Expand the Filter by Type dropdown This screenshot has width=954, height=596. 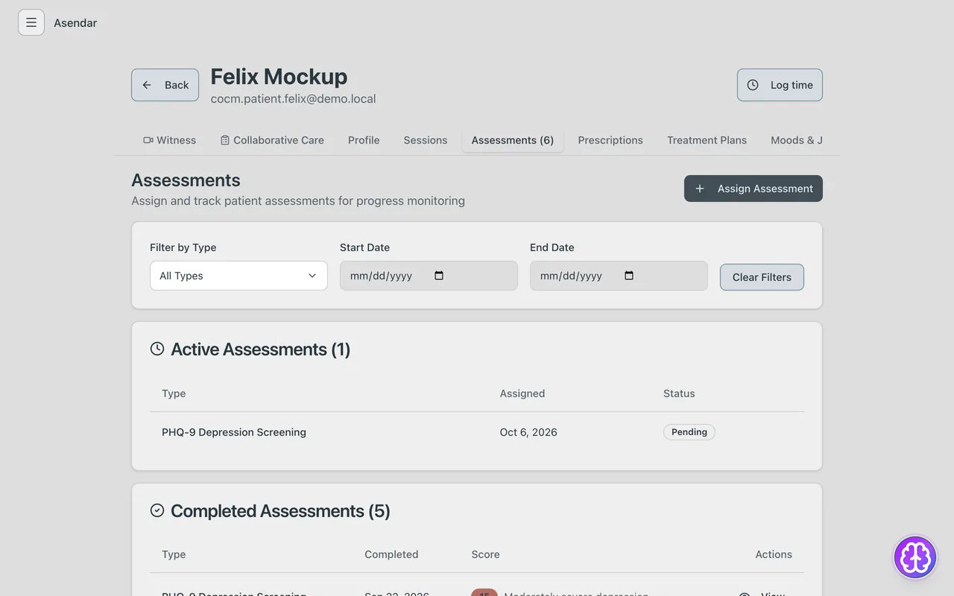(x=238, y=276)
